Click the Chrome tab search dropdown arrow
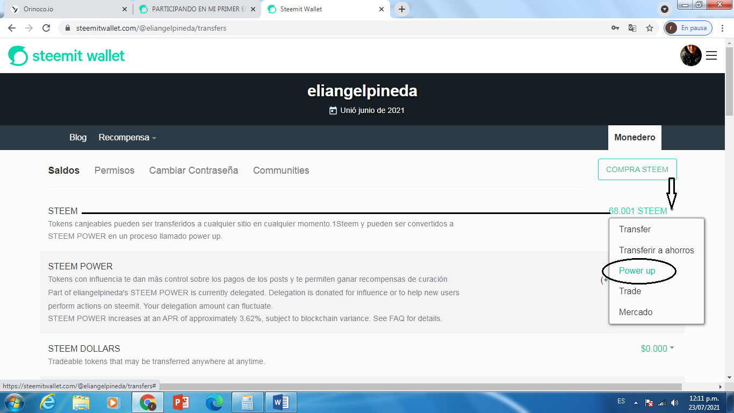The image size is (734, 413). coord(665,9)
